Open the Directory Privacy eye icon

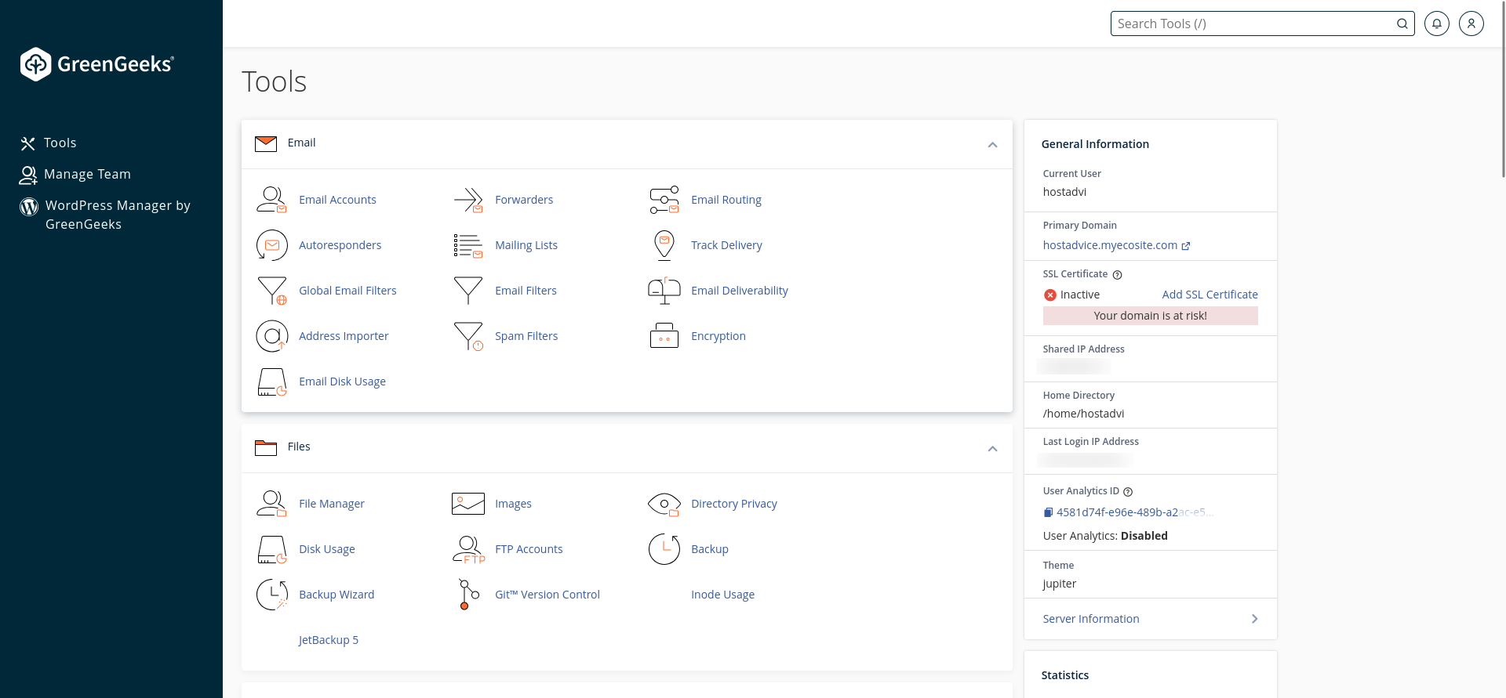coord(664,504)
